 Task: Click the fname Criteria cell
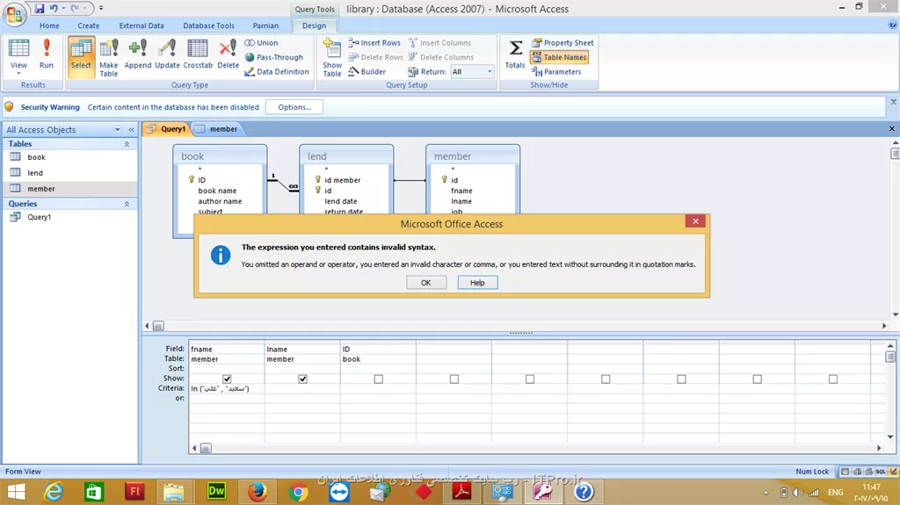(227, 388)
